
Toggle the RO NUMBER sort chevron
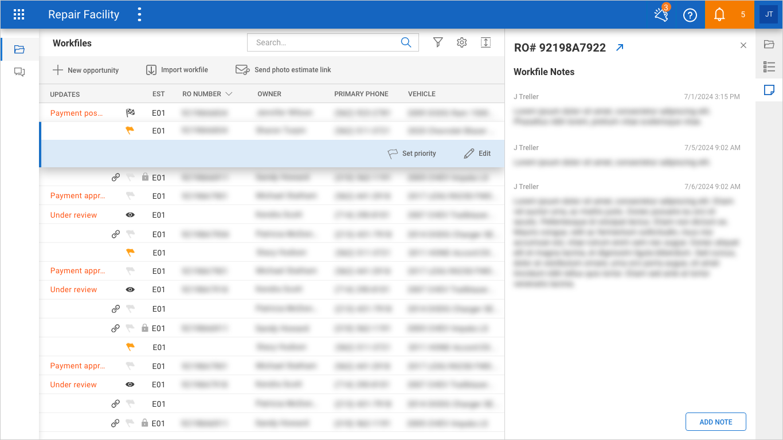229,94
